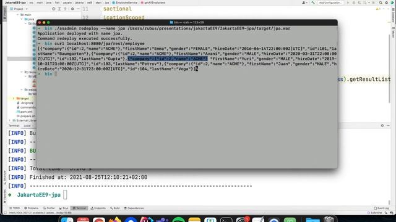Image resolution: width=396 pixels, height=222 pixels.
Task: Select the target folder in project tree
Action: pyautogui.click(x=22, y=99)
